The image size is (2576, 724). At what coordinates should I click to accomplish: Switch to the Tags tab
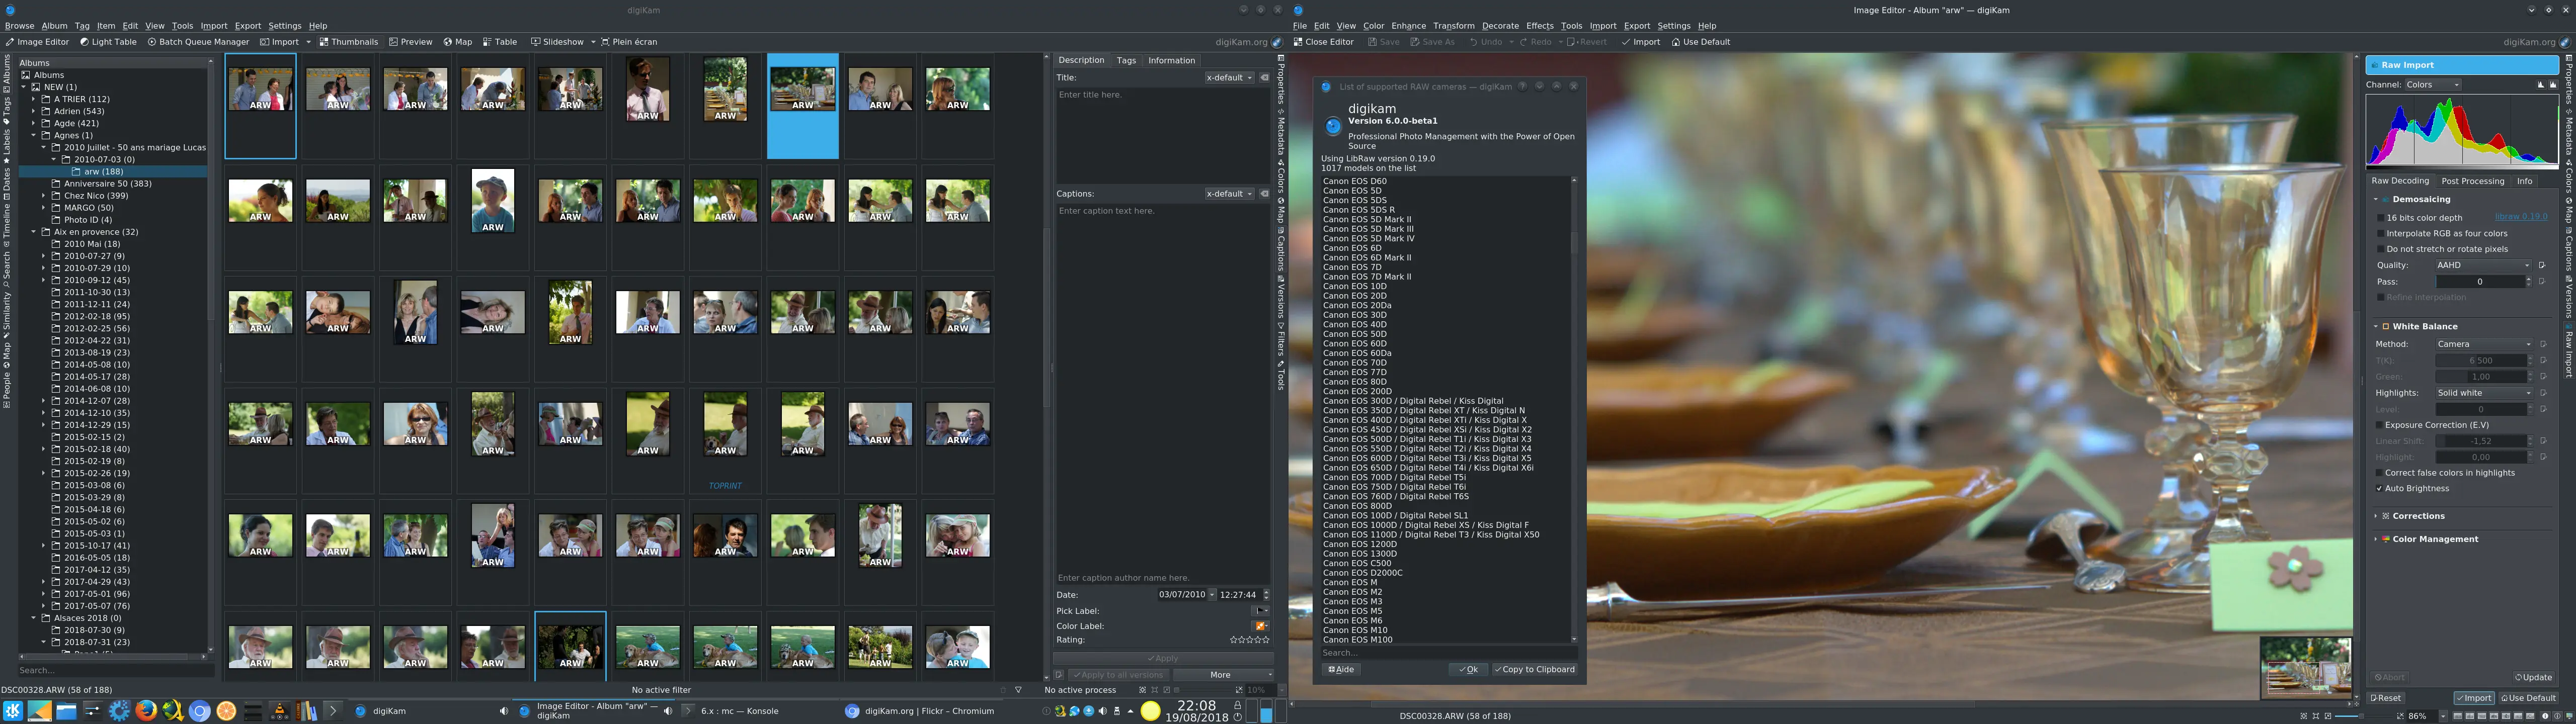(1126, 60)
